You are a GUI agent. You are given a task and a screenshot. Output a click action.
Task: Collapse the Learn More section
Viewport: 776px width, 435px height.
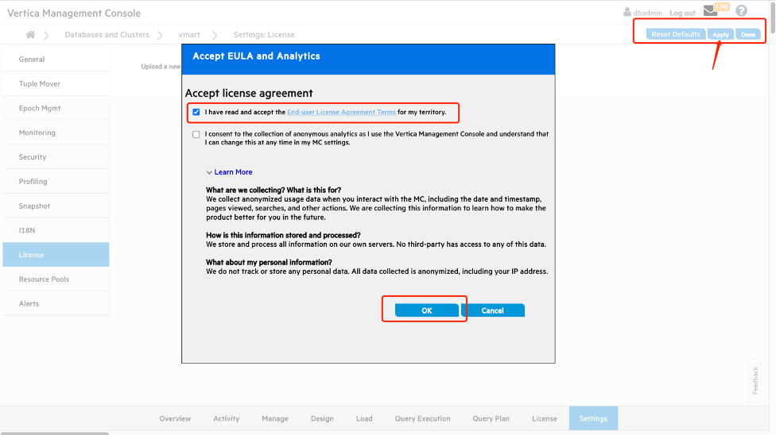coord(229,172)
